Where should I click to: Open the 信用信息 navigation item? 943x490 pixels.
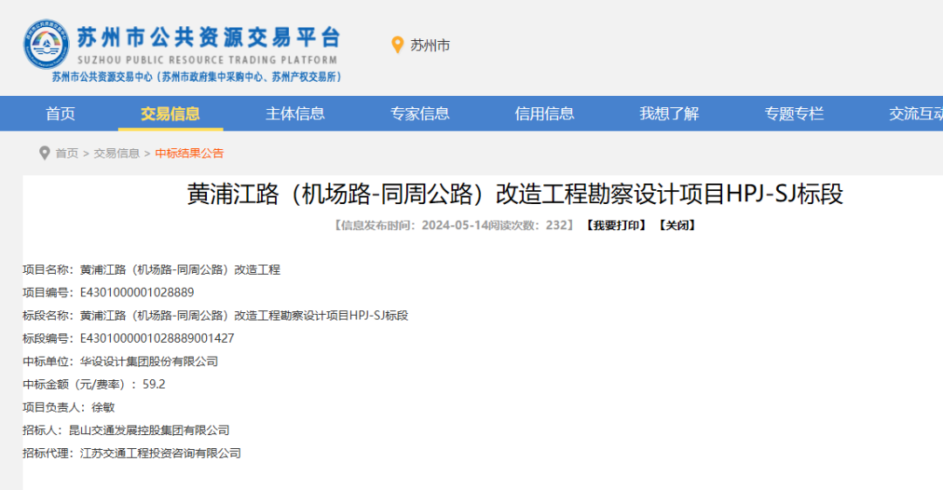pyautogui.click(x=545, y=113)
